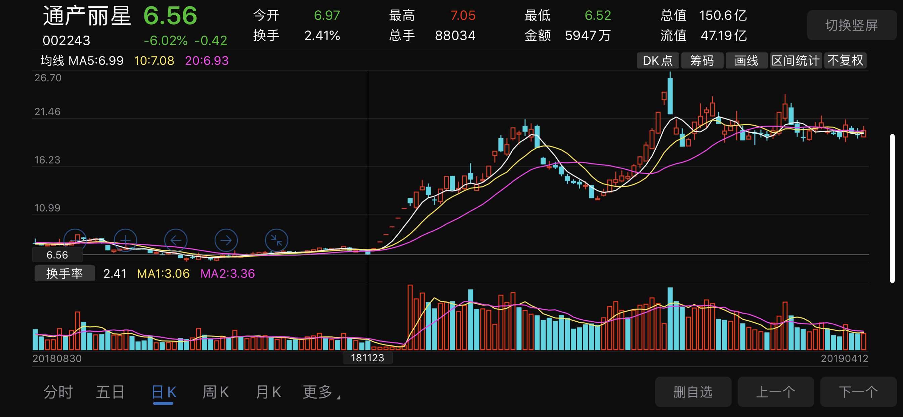
Task: Tap the shrink arrows circle icon
Action: [276, 240]
